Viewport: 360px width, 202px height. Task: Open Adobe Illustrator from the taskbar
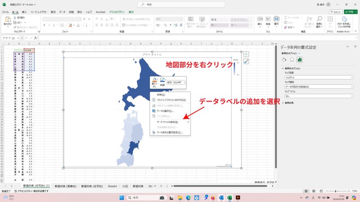point(238,198)
